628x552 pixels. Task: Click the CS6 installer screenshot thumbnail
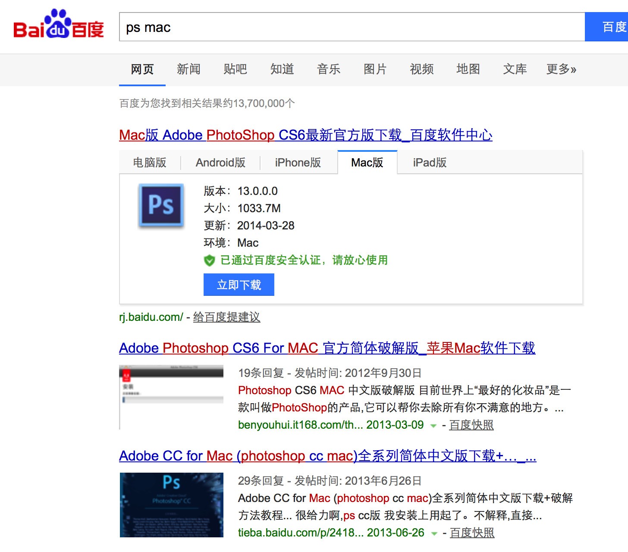click(x=171, y=397)
